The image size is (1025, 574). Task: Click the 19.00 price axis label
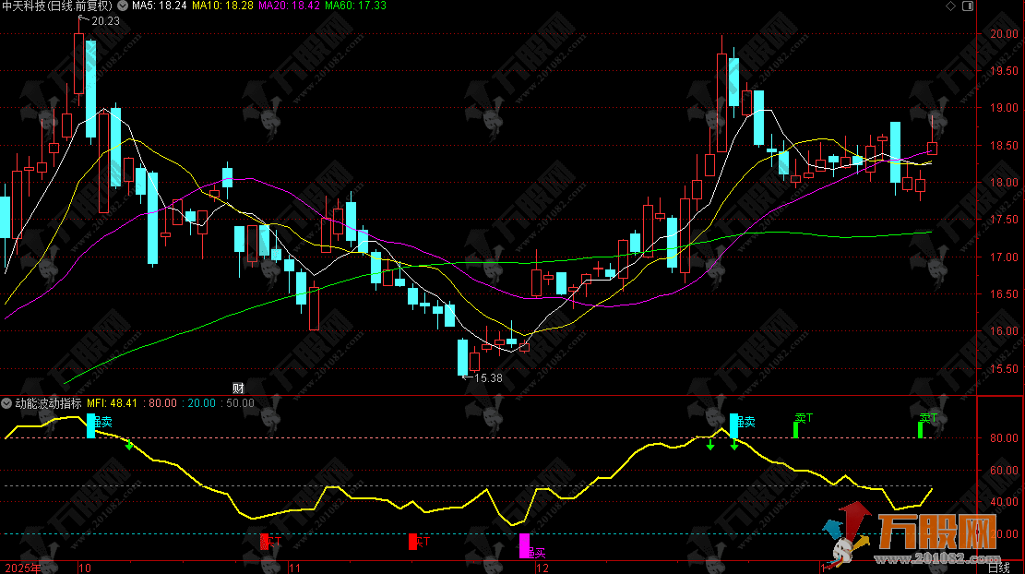click(x=1004, y=109)
